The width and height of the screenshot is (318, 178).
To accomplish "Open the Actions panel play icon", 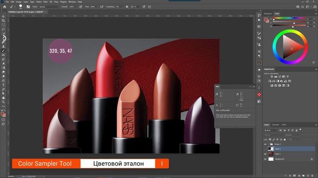I will point(259,20).
